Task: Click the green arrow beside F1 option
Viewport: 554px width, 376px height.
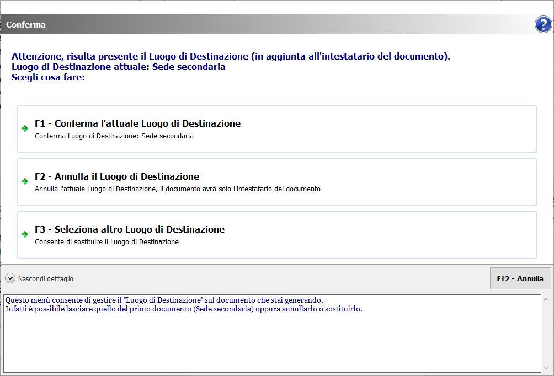Action: pos(25,128)
